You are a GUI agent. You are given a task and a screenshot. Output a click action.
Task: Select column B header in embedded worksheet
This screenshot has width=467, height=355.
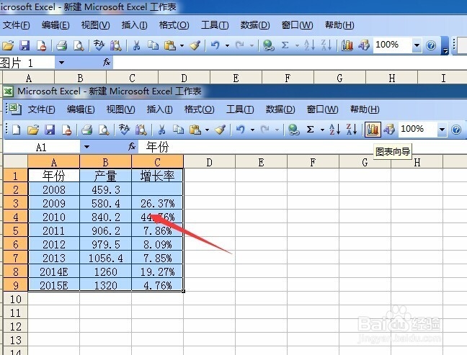[105, 162]
